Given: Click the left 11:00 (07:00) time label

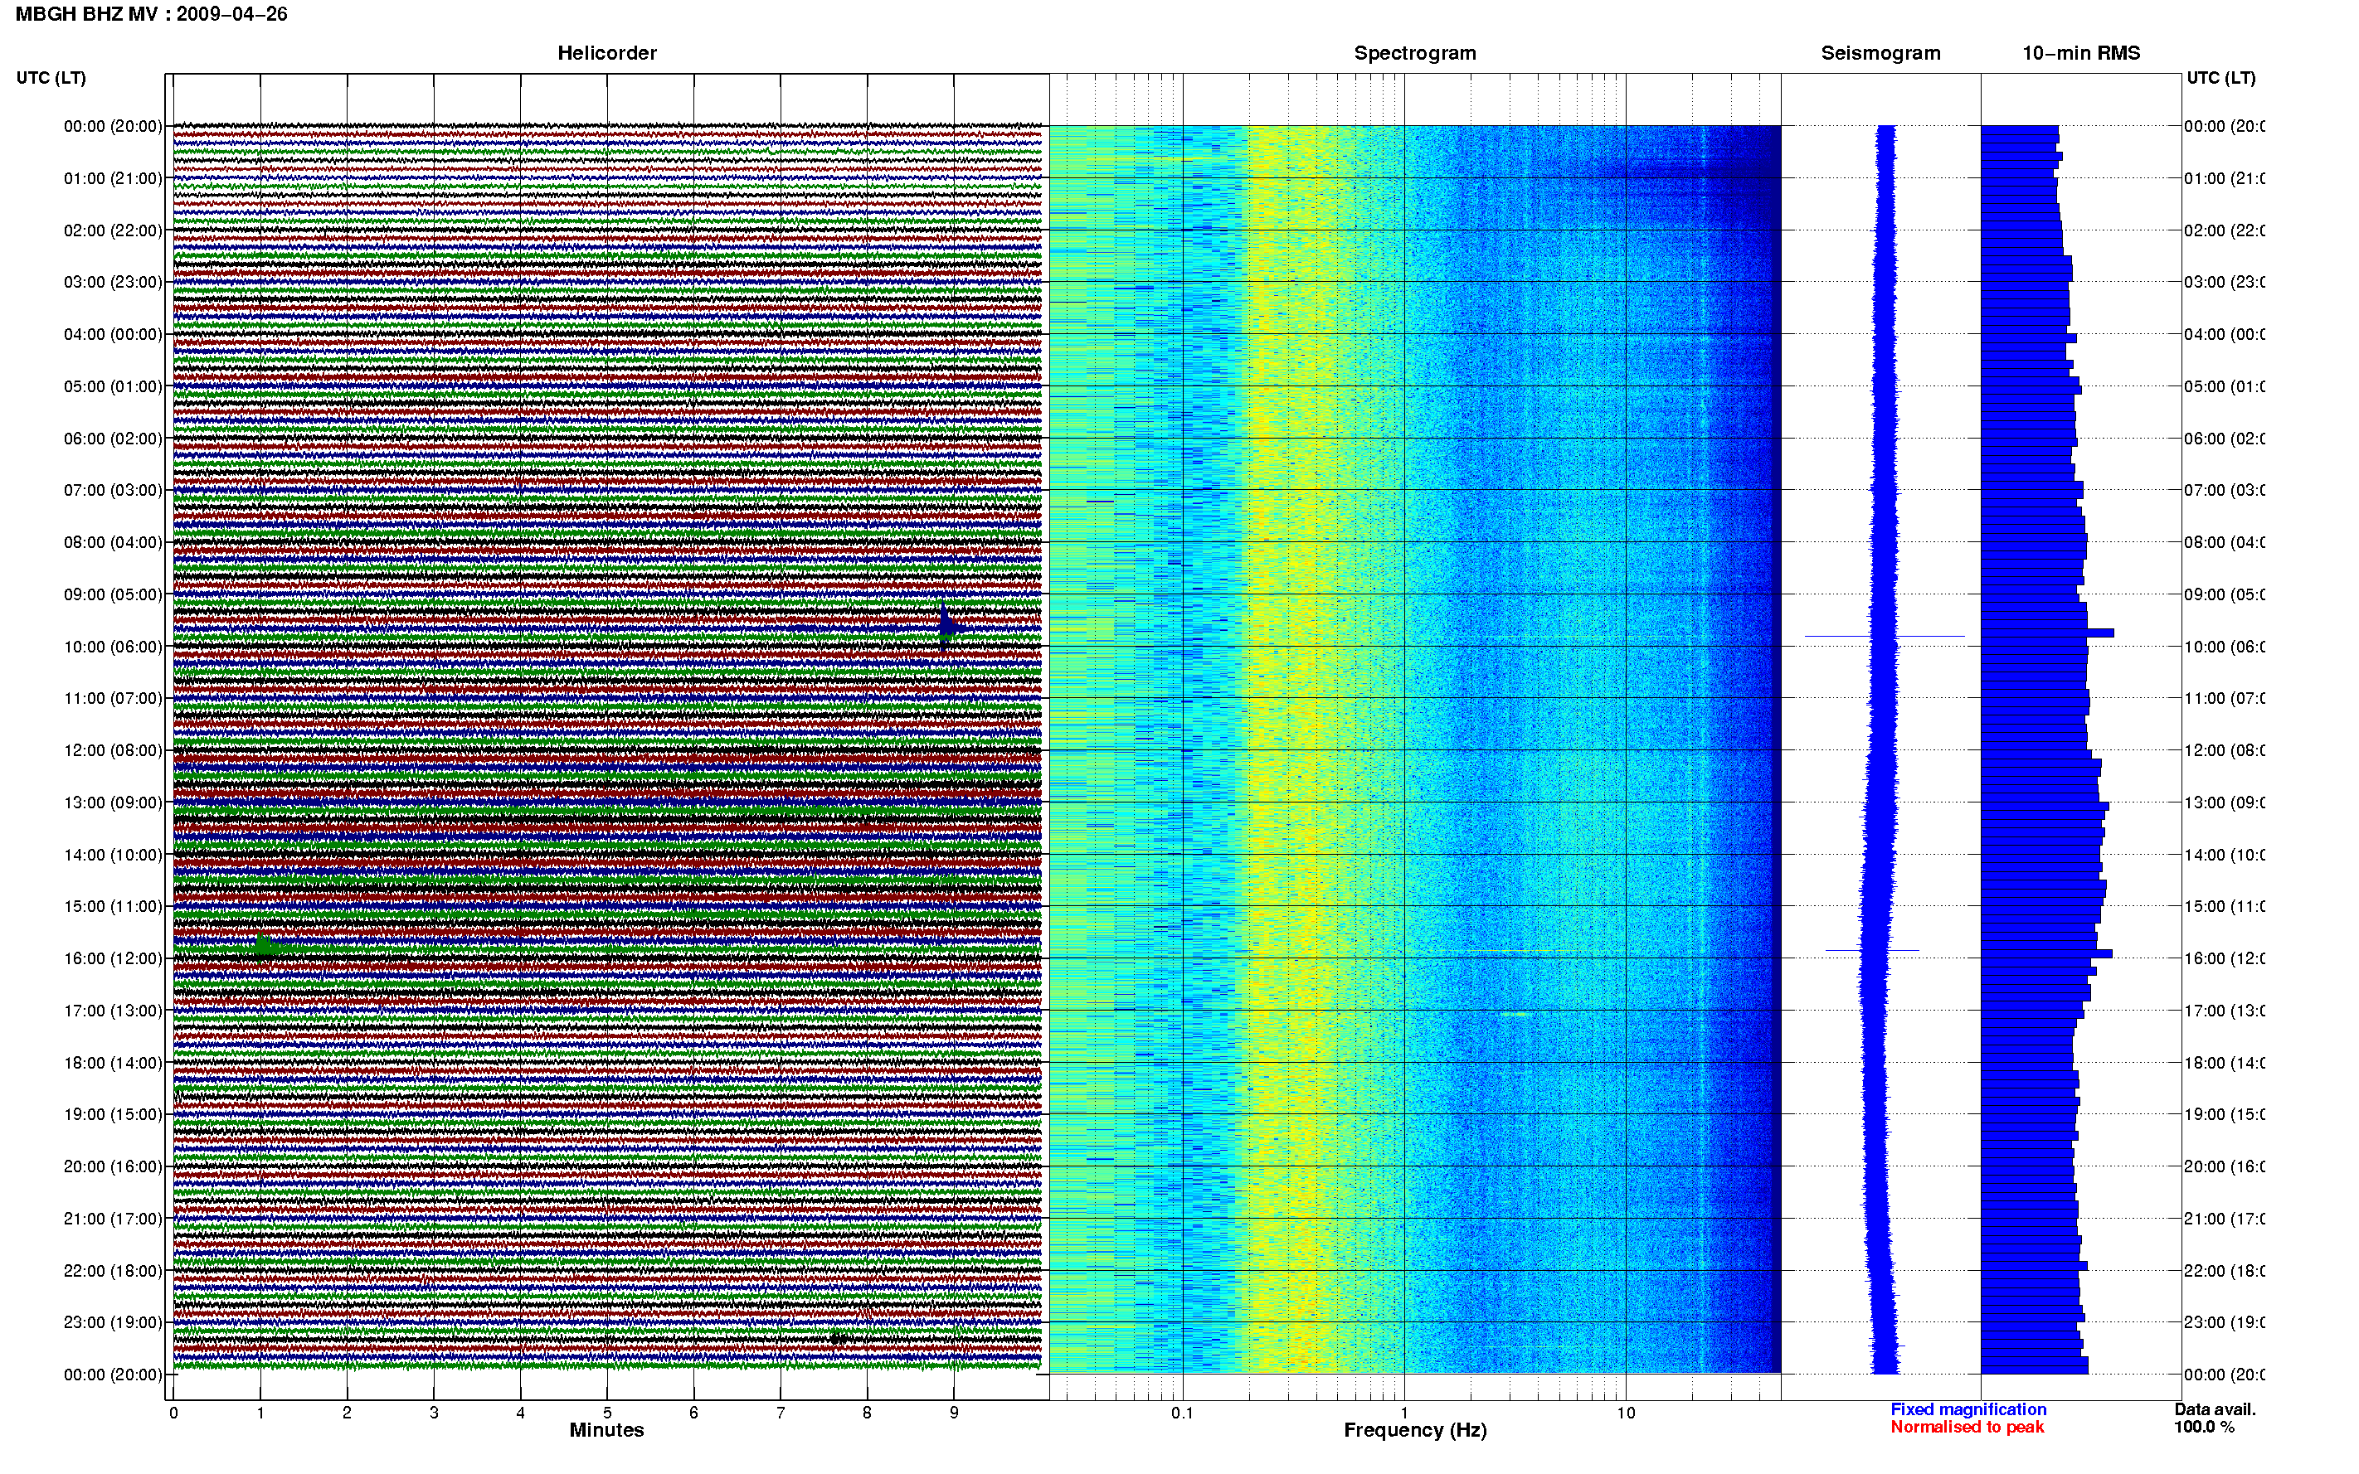Looking at the screenshot, I should [x=113, y=698].
